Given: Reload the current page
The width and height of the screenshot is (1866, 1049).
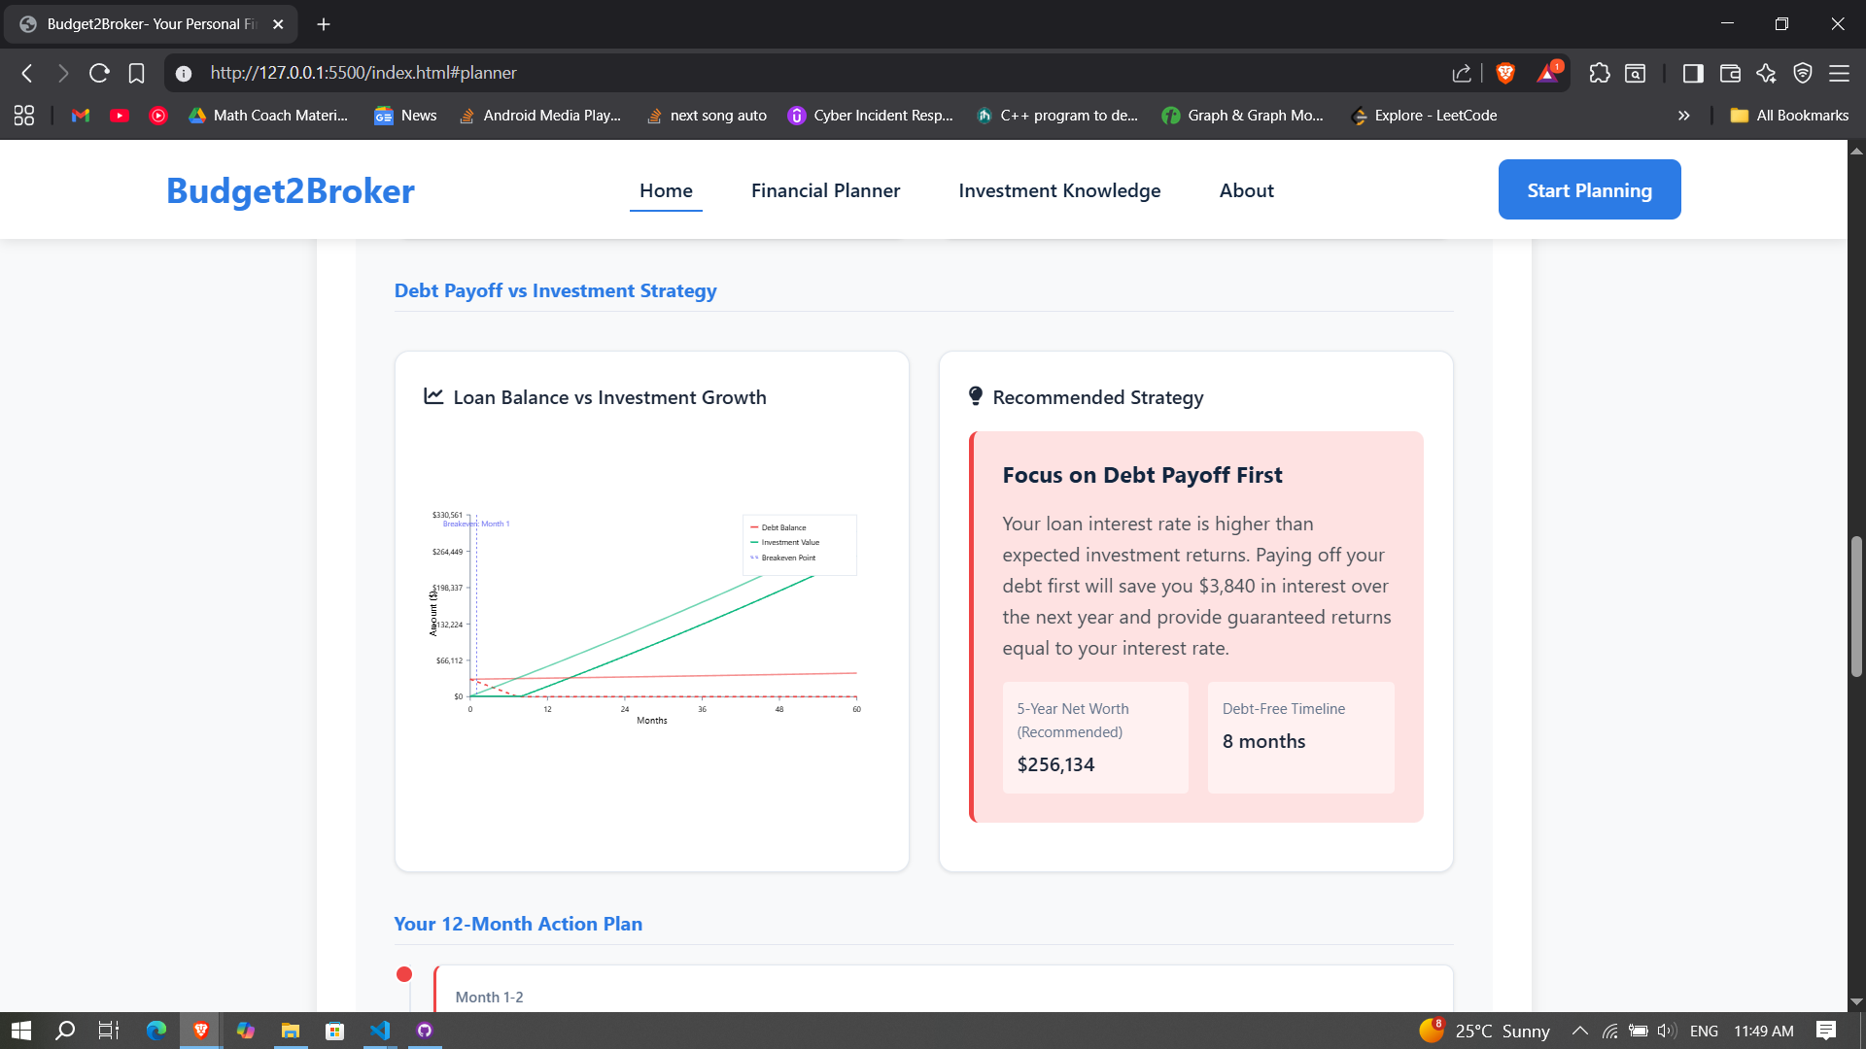Looking at the screenshot, I should 99,73.
